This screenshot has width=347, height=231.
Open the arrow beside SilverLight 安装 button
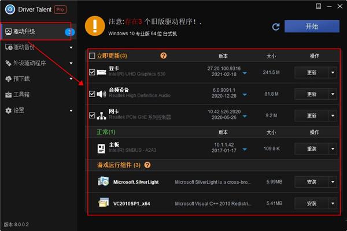pos(333,182)
